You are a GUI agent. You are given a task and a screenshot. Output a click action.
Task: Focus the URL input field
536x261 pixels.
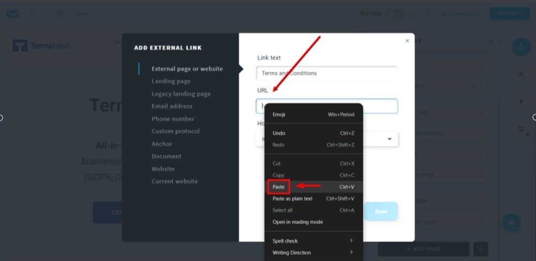tap(327, 106)
